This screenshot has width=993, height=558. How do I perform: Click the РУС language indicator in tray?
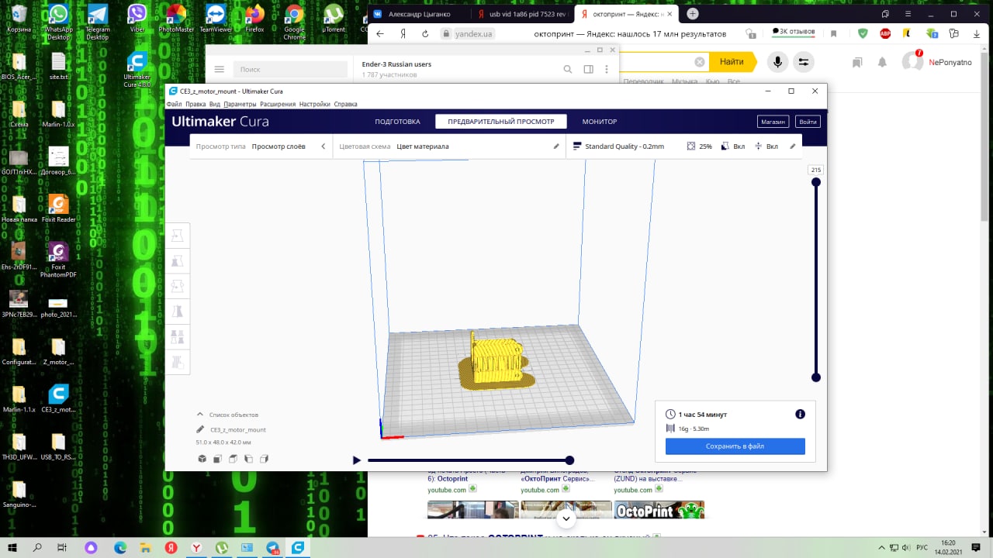tap(923, 547)
